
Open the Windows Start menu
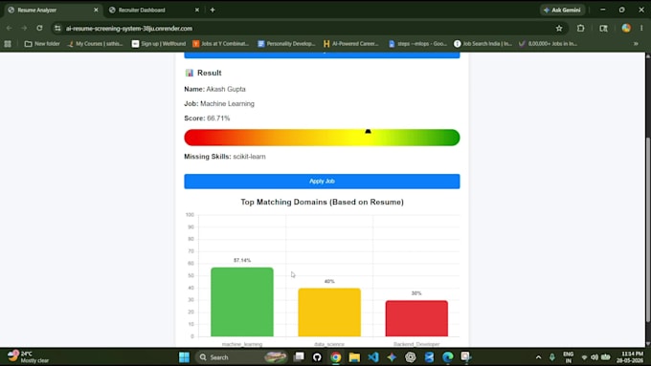point(184,356)
